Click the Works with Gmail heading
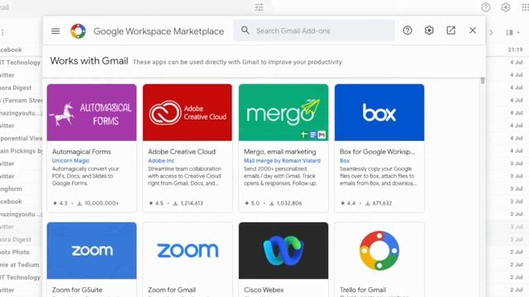 tap(89, 61)
